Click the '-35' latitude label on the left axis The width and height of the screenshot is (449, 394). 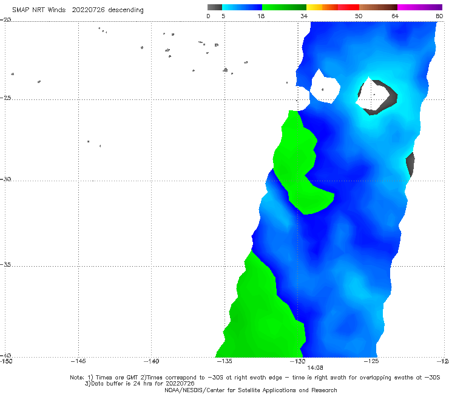pyautogui.click(x=5, y=265)
